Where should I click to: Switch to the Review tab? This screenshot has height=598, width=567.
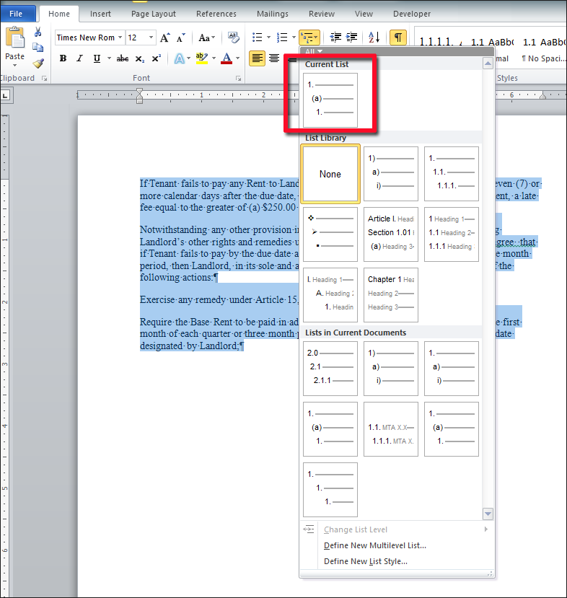point(322,14)
